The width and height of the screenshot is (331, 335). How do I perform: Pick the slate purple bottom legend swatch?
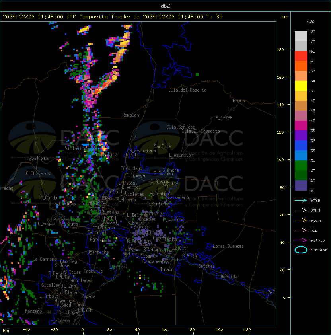click(301, 185)
